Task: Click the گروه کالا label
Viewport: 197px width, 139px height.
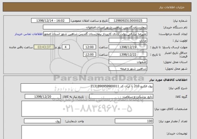Action: (x=181, y=97)
